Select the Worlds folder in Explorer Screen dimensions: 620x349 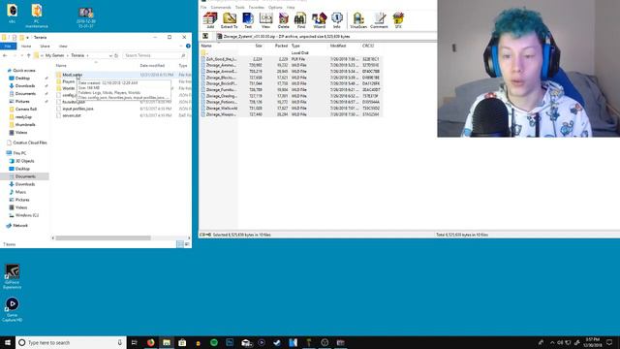point(68,88)
